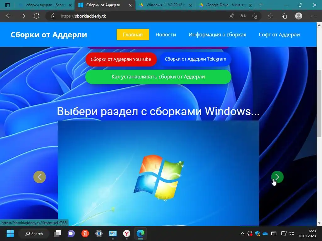Close the Windows 11 V2 22H2 tab

point(190,5)
